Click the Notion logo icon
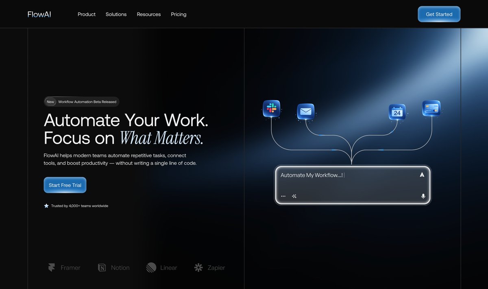The width and height of the screenshot is (488, 289). pos(102,267)
